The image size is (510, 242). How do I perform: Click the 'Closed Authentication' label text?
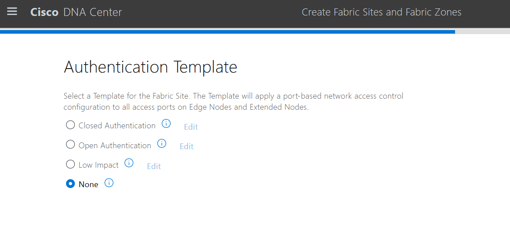point(117,126)
